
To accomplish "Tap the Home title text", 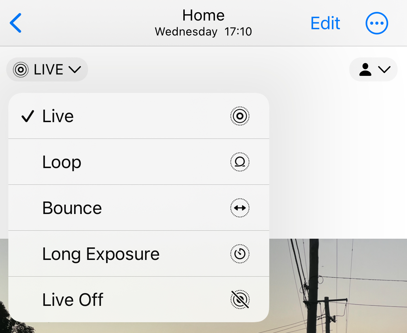I will coord(203,15).
